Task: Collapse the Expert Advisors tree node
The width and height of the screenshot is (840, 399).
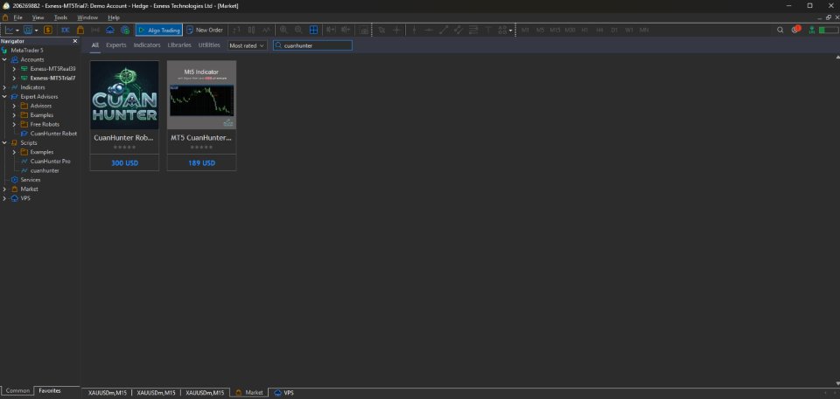Action: click(x=5, y=96)
